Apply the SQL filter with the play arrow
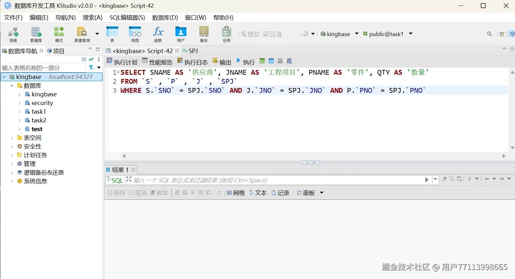The height and width of the screenshot is (279, 515). [x=427, y=180]
